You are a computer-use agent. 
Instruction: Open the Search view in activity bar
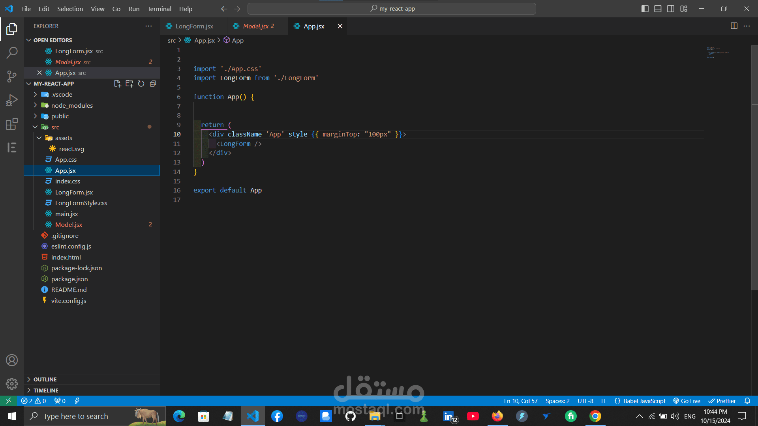12,52
